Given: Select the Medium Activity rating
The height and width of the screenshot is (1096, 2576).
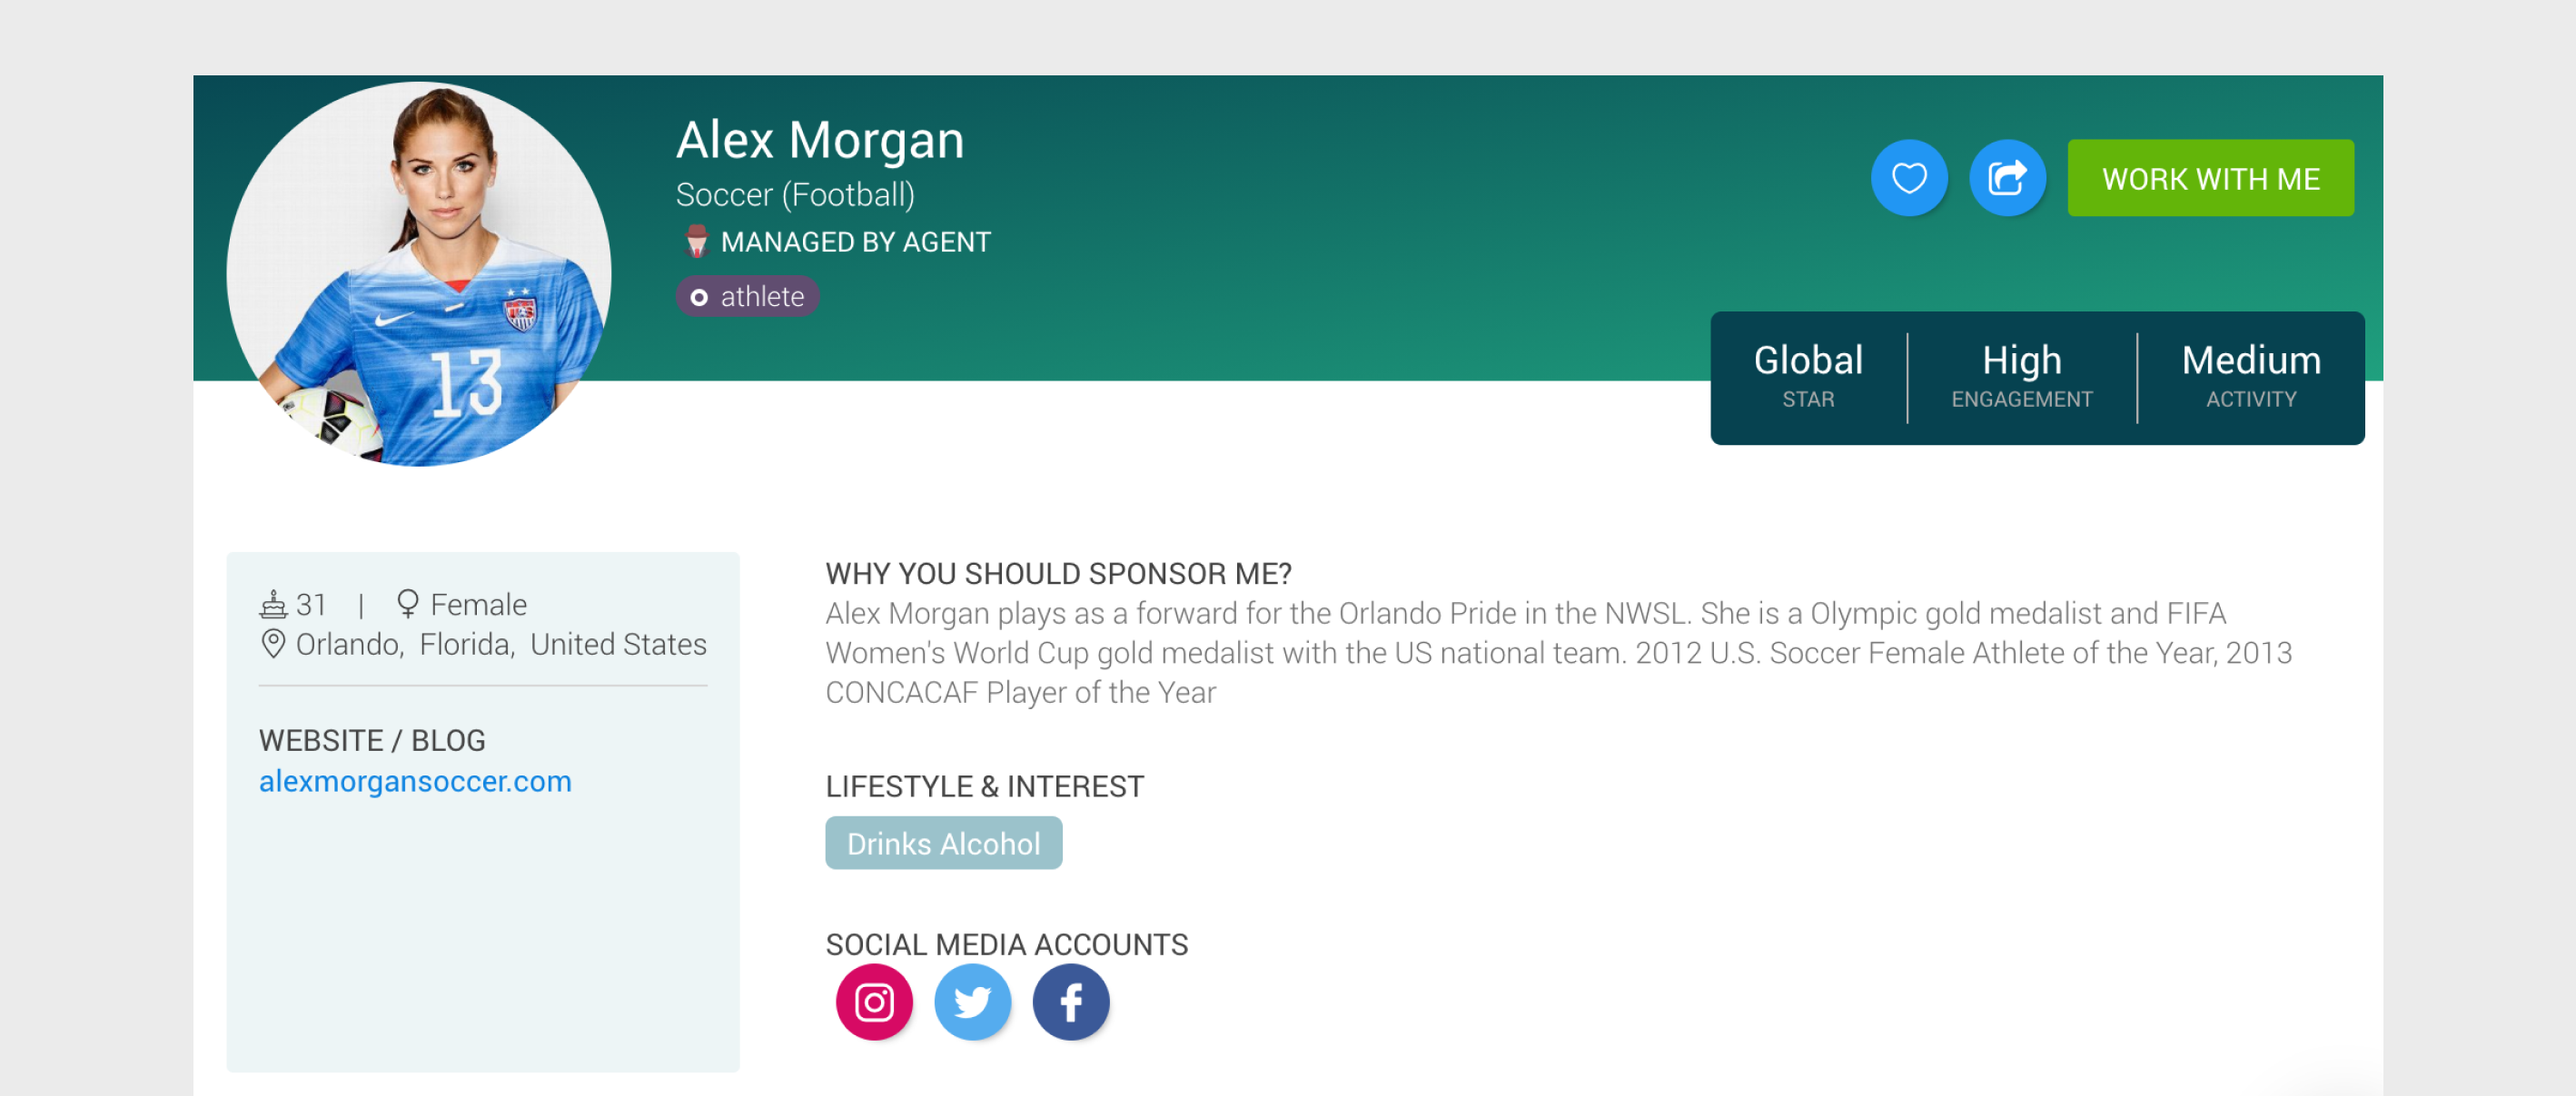Looking at the screenshot, I should 2250,376.
